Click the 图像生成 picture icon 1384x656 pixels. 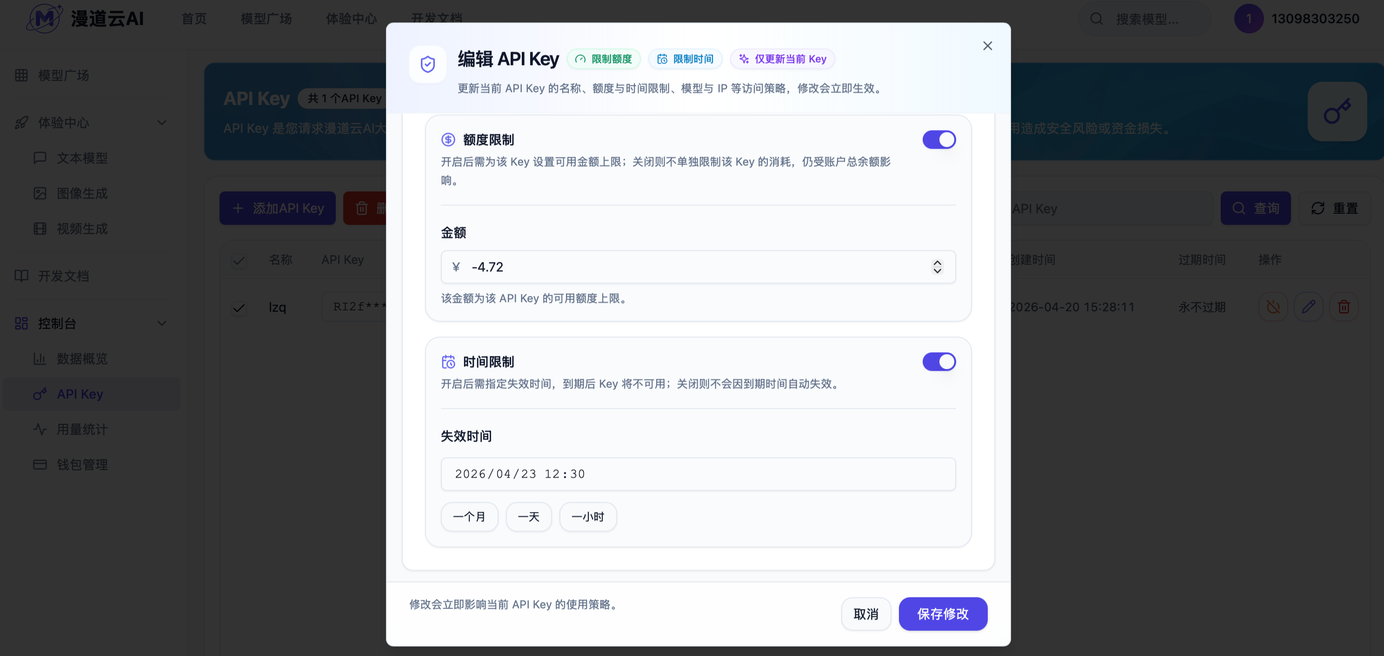40,193
